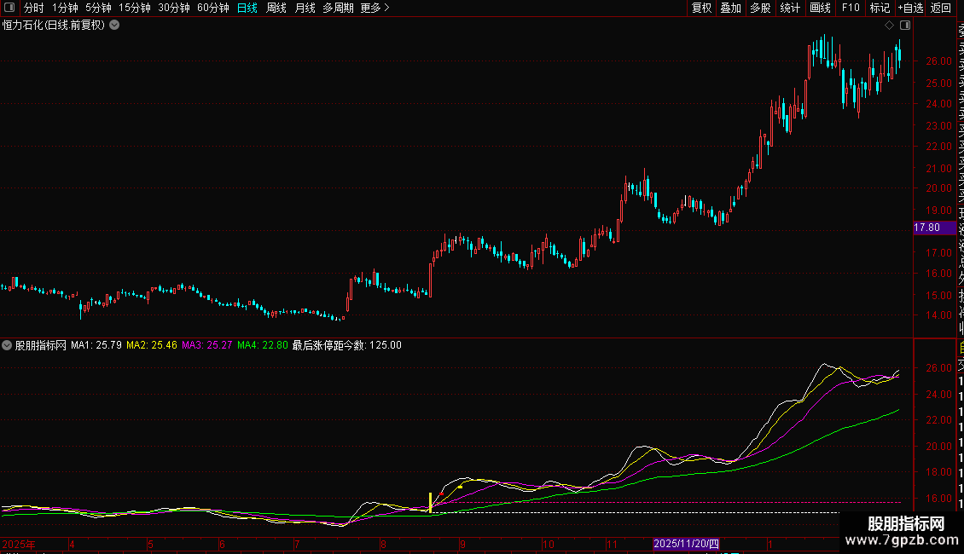Expand 更多 period options
This screenshot has height=554, width=964.
(x=375, y=8)
